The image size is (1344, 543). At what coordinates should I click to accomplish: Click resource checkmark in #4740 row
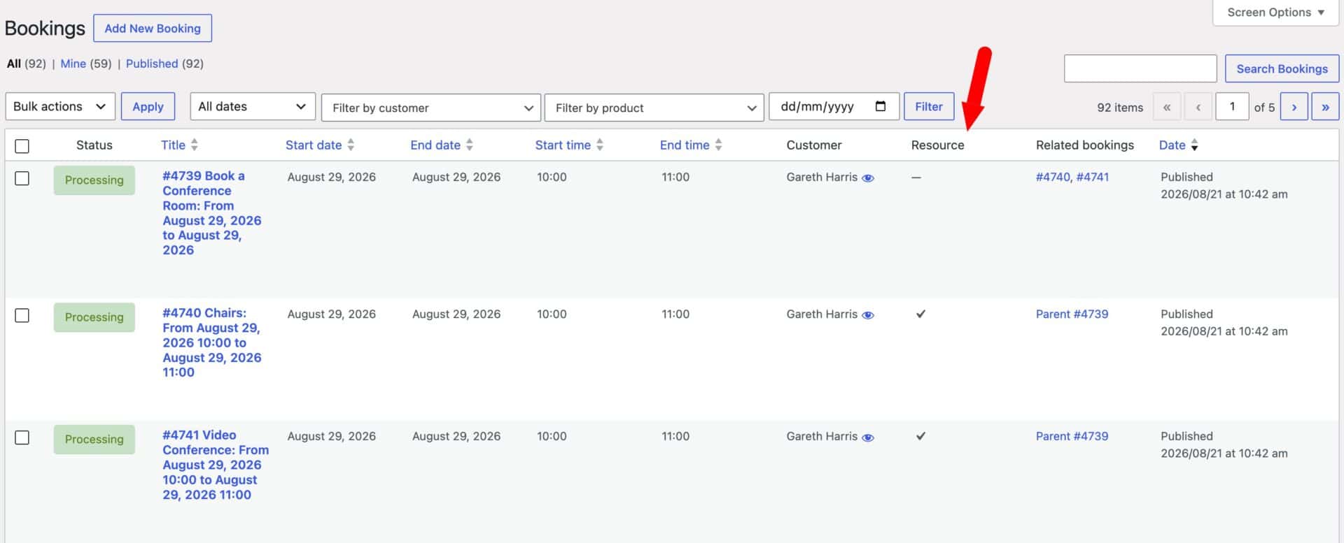click(x=920, y=314)
